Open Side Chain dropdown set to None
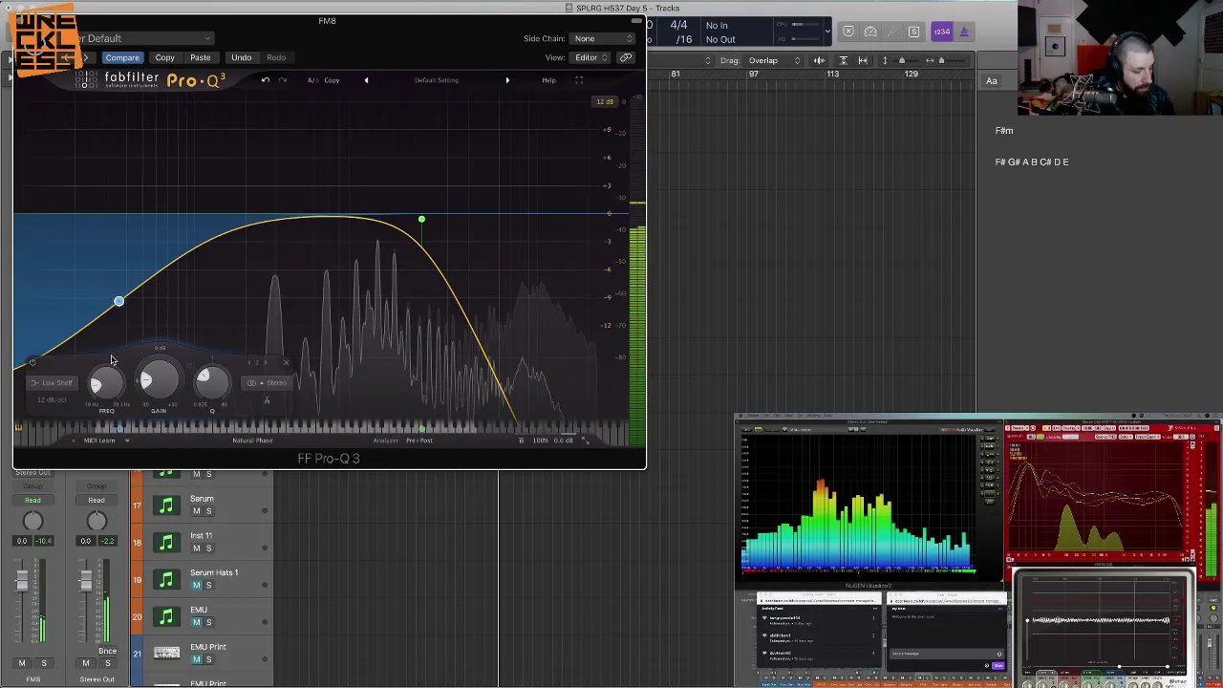Image resolution: width=1223 pixels, height=688 pixels. pos(603,38)
